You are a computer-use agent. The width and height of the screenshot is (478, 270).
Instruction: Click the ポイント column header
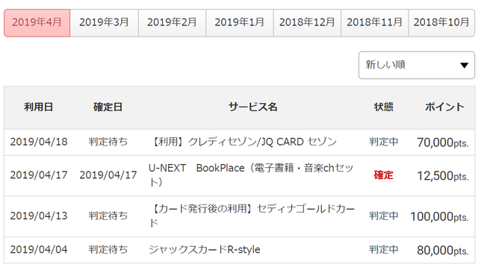444,107
